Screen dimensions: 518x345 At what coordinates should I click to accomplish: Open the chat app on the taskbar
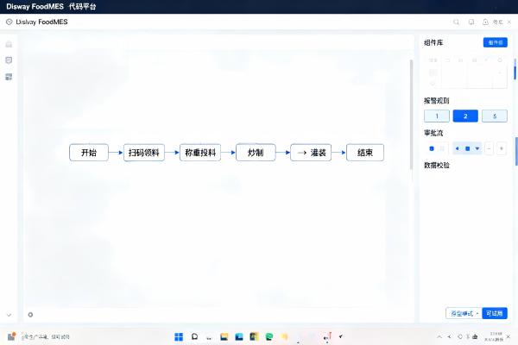[194, 336]
